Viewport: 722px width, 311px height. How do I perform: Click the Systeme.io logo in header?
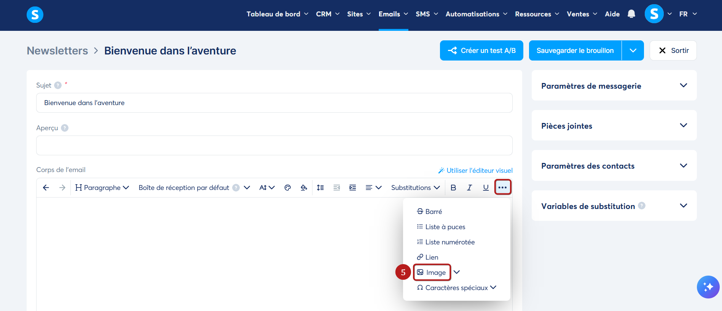pyautogui.click(x=35, y=14)
